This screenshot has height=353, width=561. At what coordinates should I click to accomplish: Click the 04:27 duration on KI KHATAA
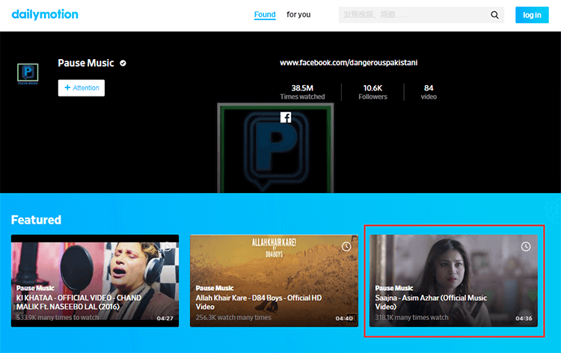click(165, 319)
